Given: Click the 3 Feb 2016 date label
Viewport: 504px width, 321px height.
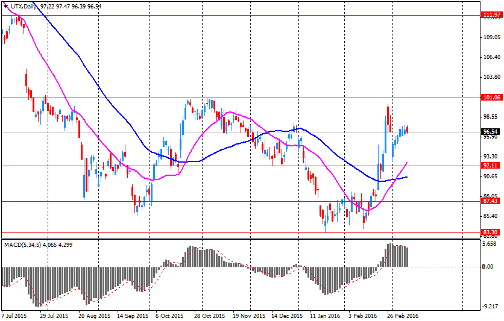Looking at the screenshot, I should [x=363, y=316].
